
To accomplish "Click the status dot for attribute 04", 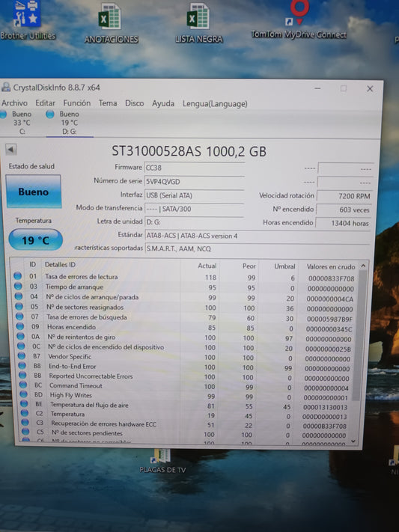I will coord(19,296).
